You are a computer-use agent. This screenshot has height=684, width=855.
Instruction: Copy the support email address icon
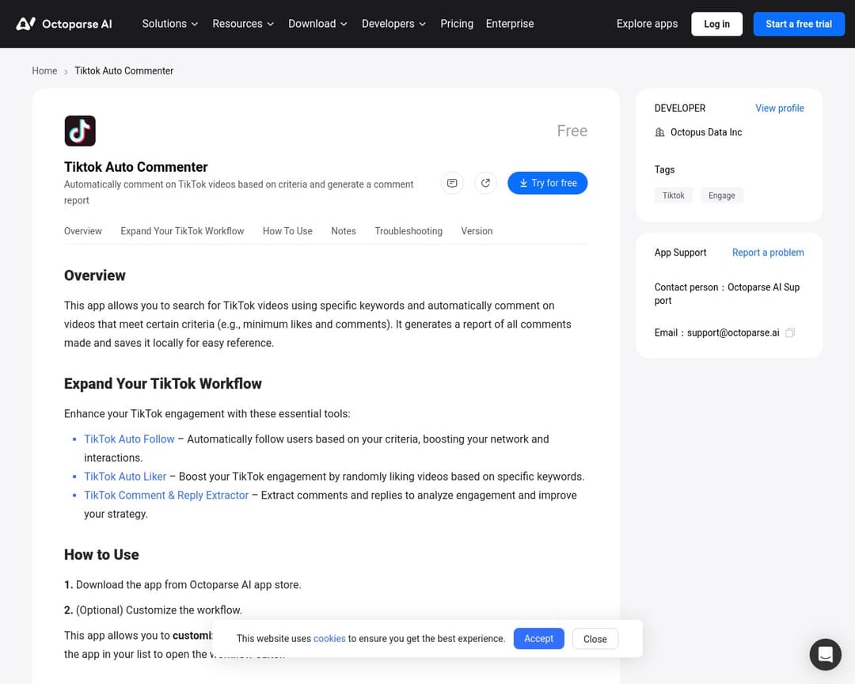point(790,333)
